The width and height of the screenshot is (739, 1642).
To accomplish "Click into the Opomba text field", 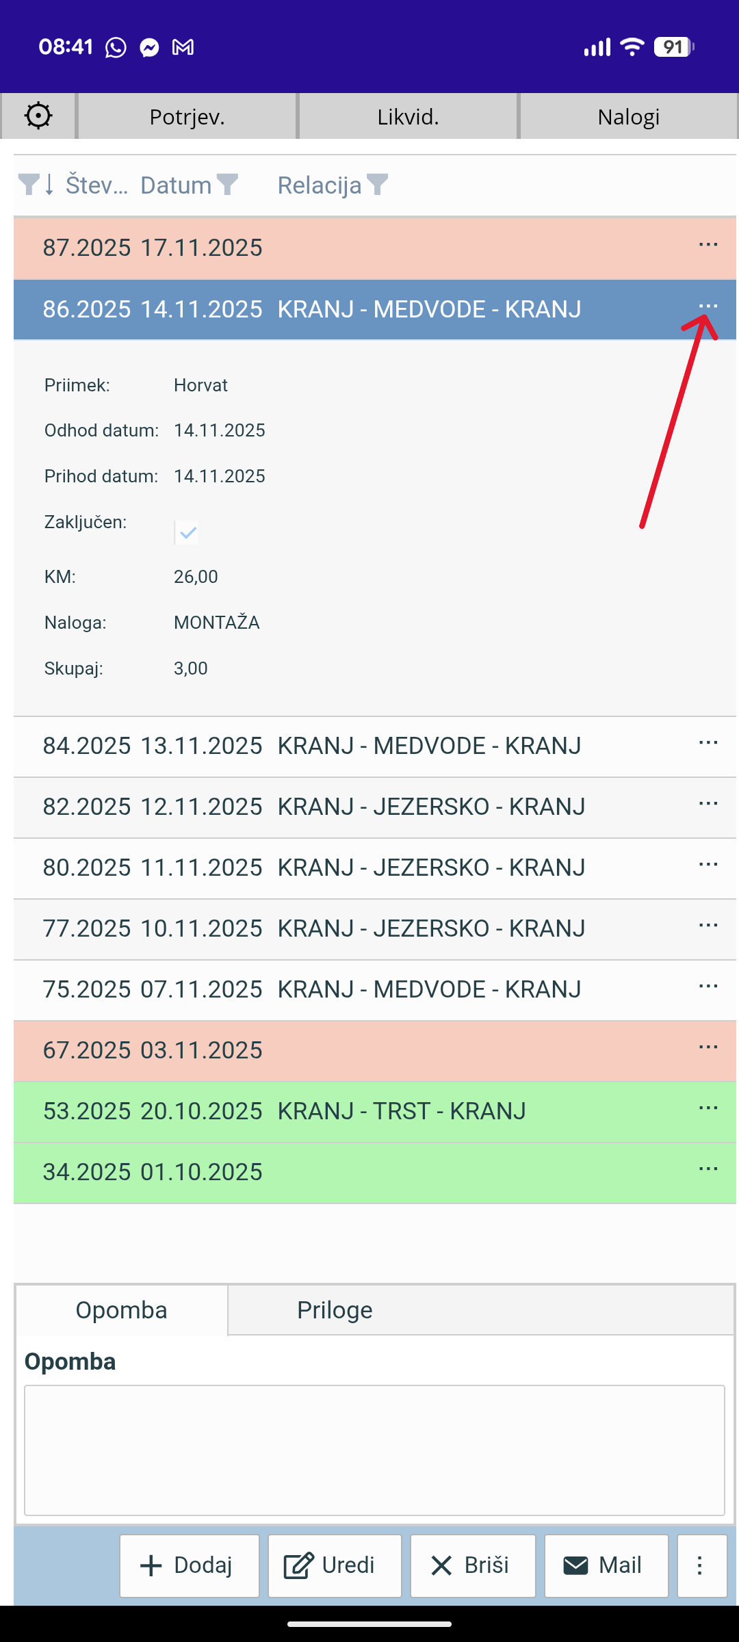I will click(374, 1450).
